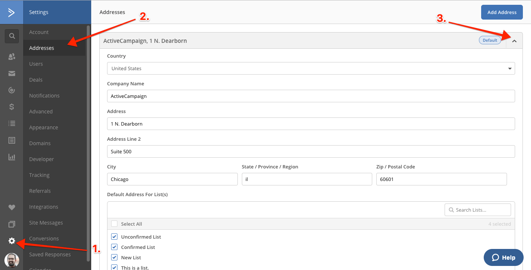Click the settings menu scrollbar
The height and width of the screenshot is (270, 531).
click(x=88, y=143)
